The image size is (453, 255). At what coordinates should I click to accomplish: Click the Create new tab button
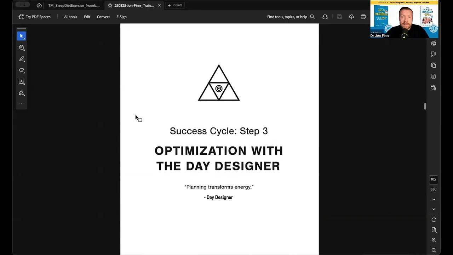click(175, 5)
